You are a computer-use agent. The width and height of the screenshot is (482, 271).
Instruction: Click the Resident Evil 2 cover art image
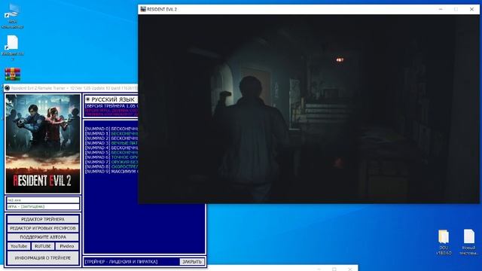tap(43, 144)
